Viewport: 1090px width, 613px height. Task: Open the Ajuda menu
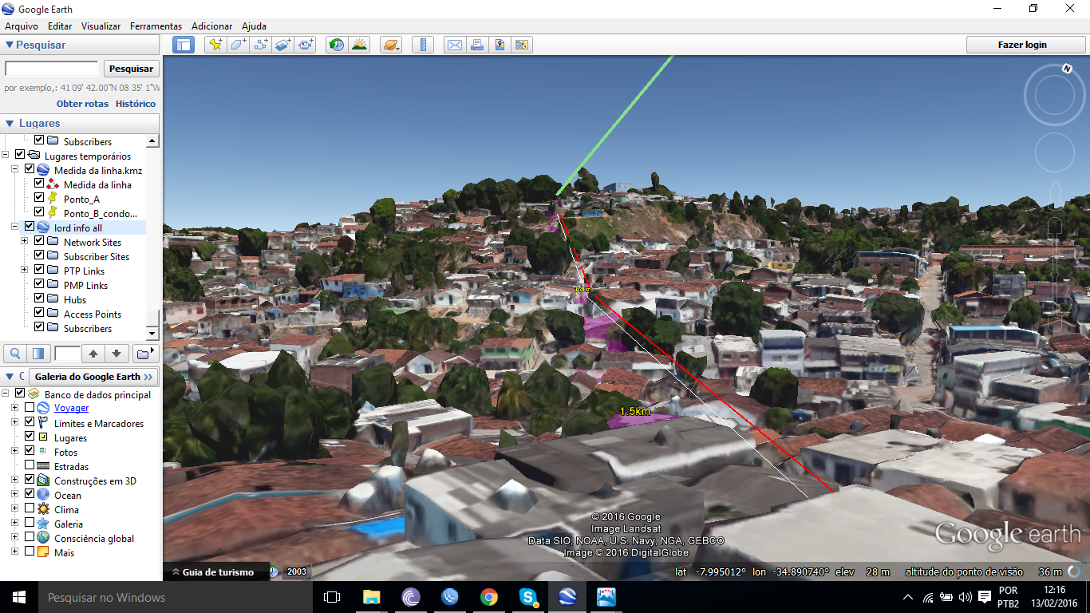[254, 26]
